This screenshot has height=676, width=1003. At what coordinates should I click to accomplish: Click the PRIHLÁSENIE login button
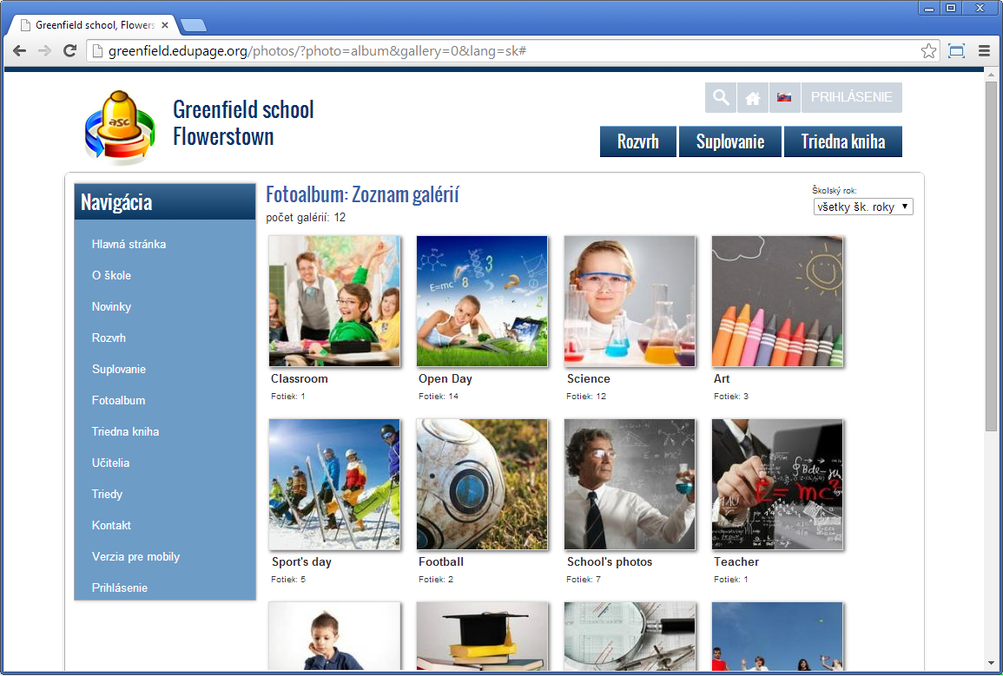click(851, 97)
